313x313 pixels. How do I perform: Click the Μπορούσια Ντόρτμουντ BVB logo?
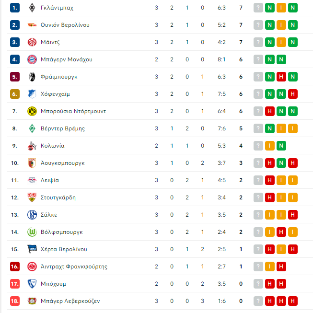(32, 111)
